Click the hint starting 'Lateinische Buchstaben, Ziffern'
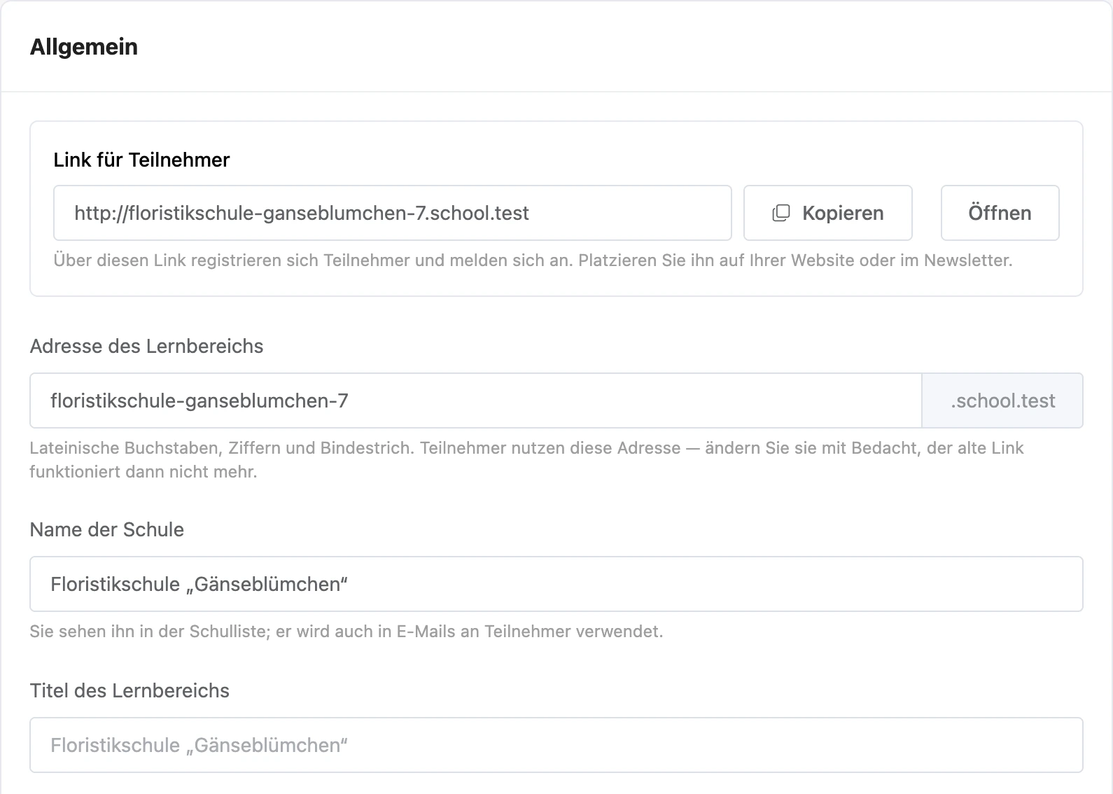The width and height of the screenshot is (1113, 794). (526, 460)
